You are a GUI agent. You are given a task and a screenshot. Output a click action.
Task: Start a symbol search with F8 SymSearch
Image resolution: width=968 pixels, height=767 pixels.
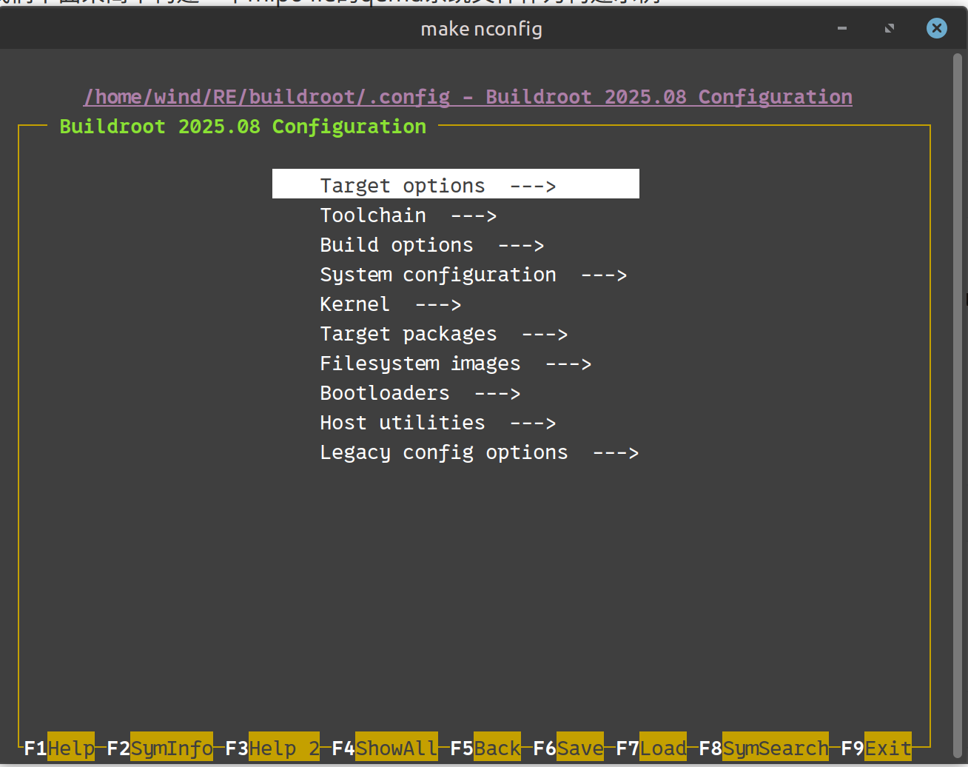pos(775,748)
